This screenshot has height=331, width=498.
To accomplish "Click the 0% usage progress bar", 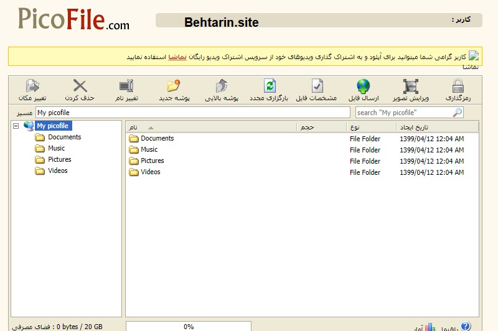I will click(189, 326).
